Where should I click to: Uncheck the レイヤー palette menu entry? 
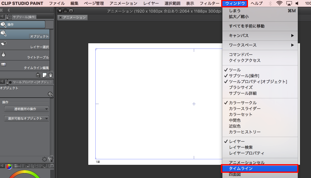point(260,141)
